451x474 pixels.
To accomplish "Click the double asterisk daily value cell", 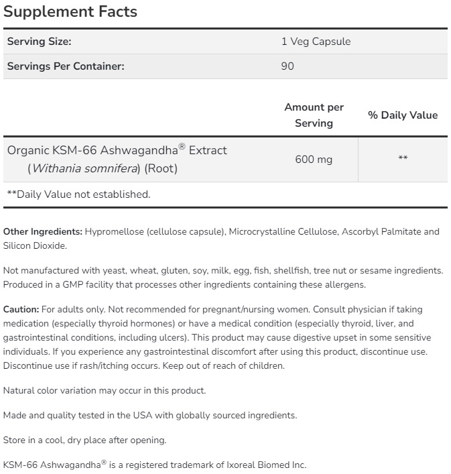I will click(x=403, y=160).
